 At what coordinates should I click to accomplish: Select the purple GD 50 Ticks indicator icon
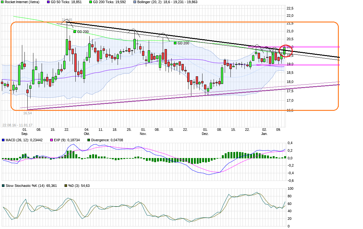pos(48,2)
